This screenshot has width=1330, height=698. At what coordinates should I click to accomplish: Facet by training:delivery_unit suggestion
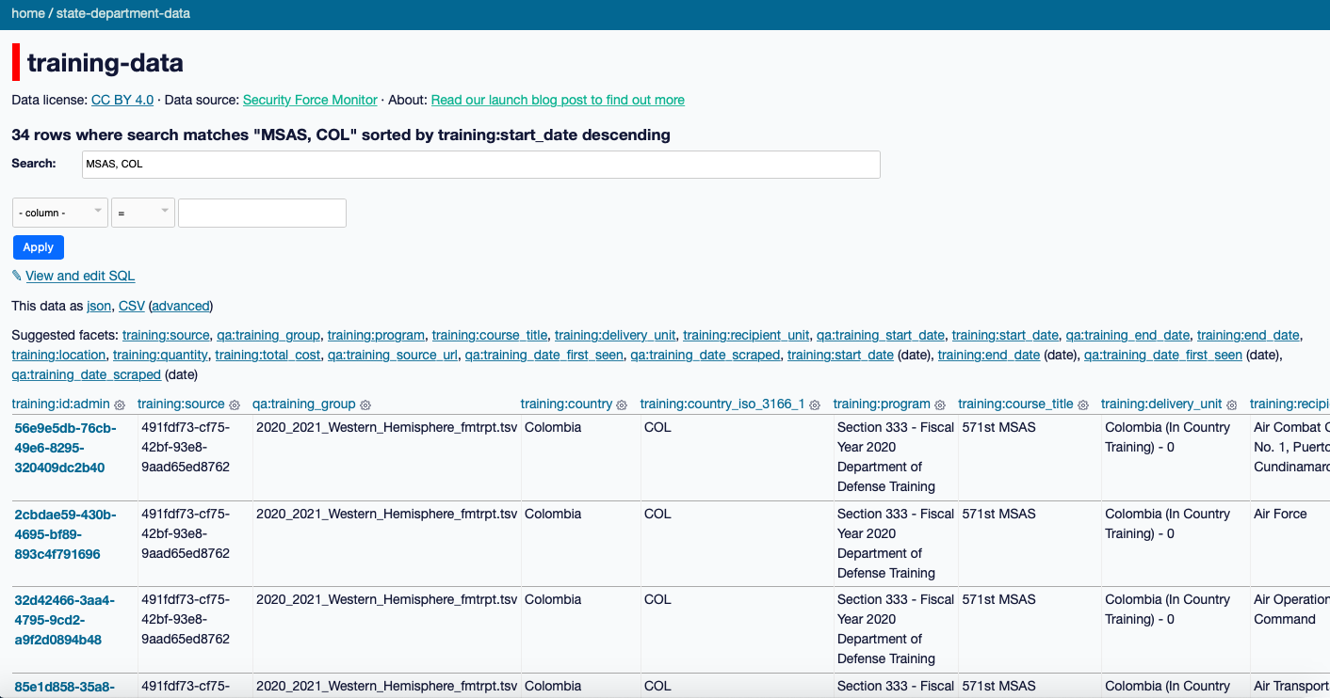[x=615, y=335]
